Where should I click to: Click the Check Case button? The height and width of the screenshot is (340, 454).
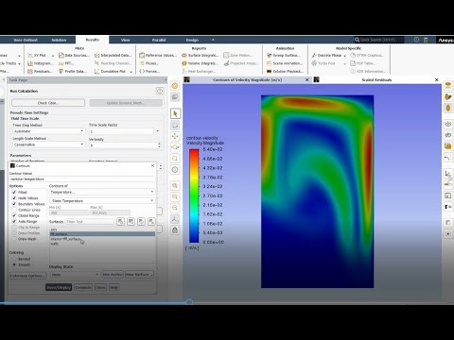(x=48, y=103)
